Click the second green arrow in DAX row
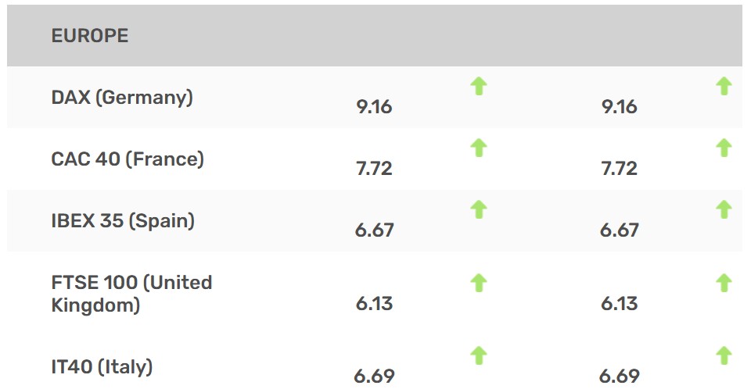Screen dimensions: 751x389 pyautogui.click(x=724, y=87)
